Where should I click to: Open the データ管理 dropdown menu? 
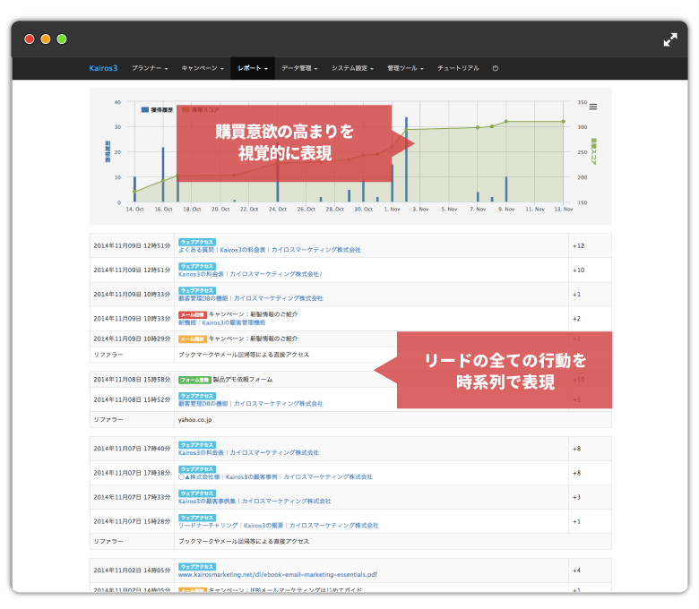[298, 68]
